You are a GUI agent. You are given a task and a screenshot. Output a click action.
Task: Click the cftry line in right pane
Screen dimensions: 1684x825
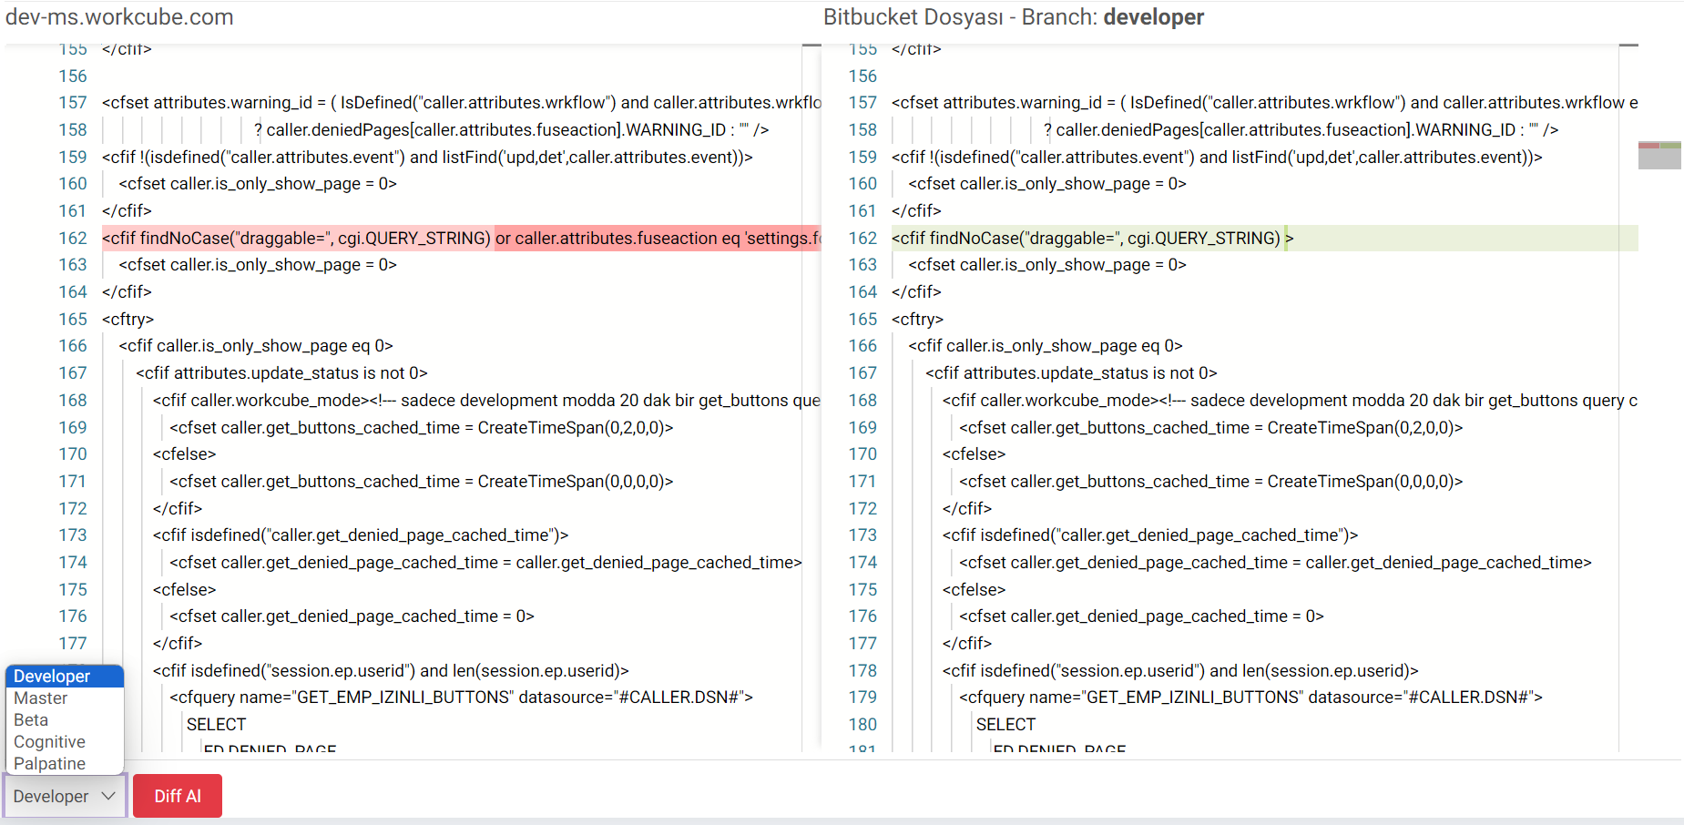point(917,320)
